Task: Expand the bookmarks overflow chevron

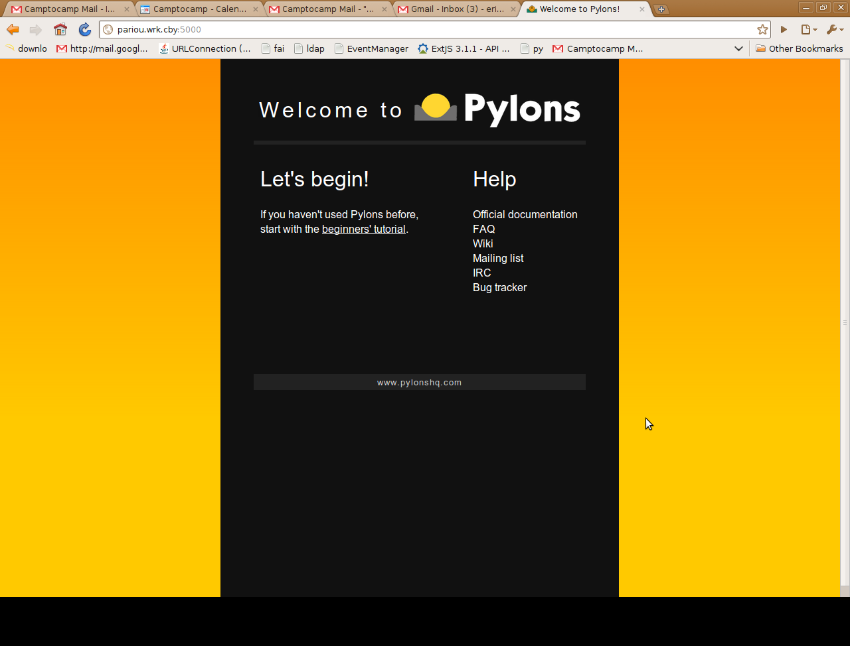Action: (738, 48)
